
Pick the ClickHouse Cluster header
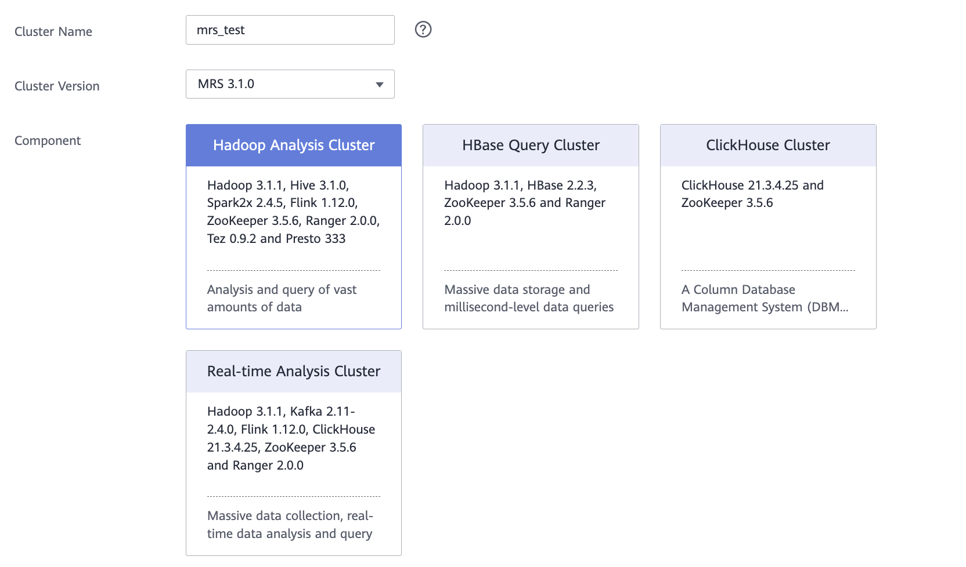tap(767, 146)
